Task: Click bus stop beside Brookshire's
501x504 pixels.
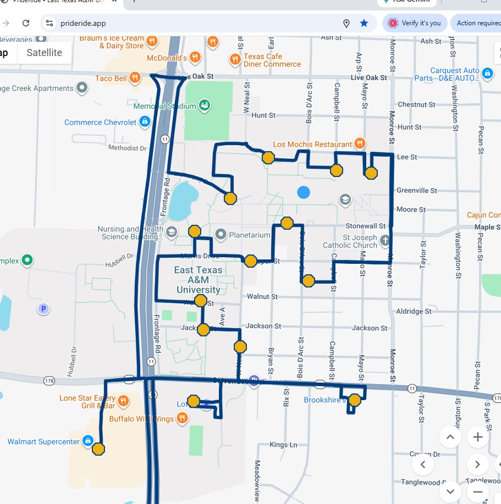Action: click(x=355, y=400)
